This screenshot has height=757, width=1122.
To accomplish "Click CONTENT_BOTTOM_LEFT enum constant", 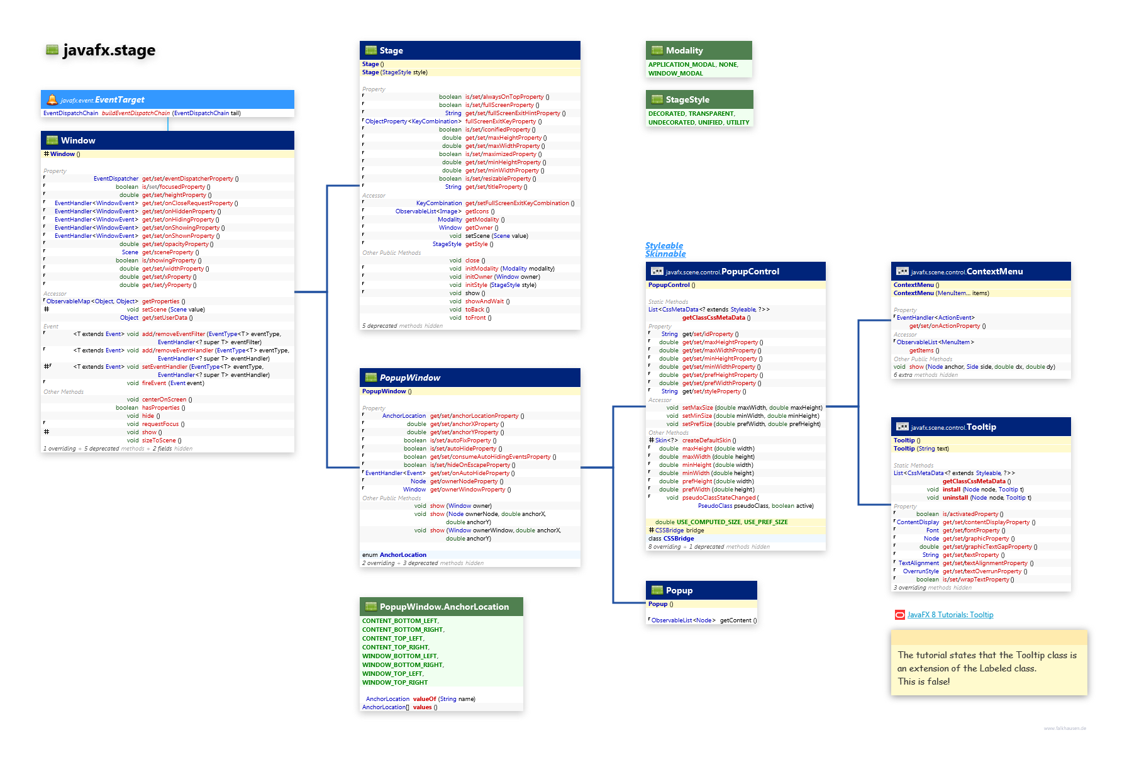I will coord(401,620).
